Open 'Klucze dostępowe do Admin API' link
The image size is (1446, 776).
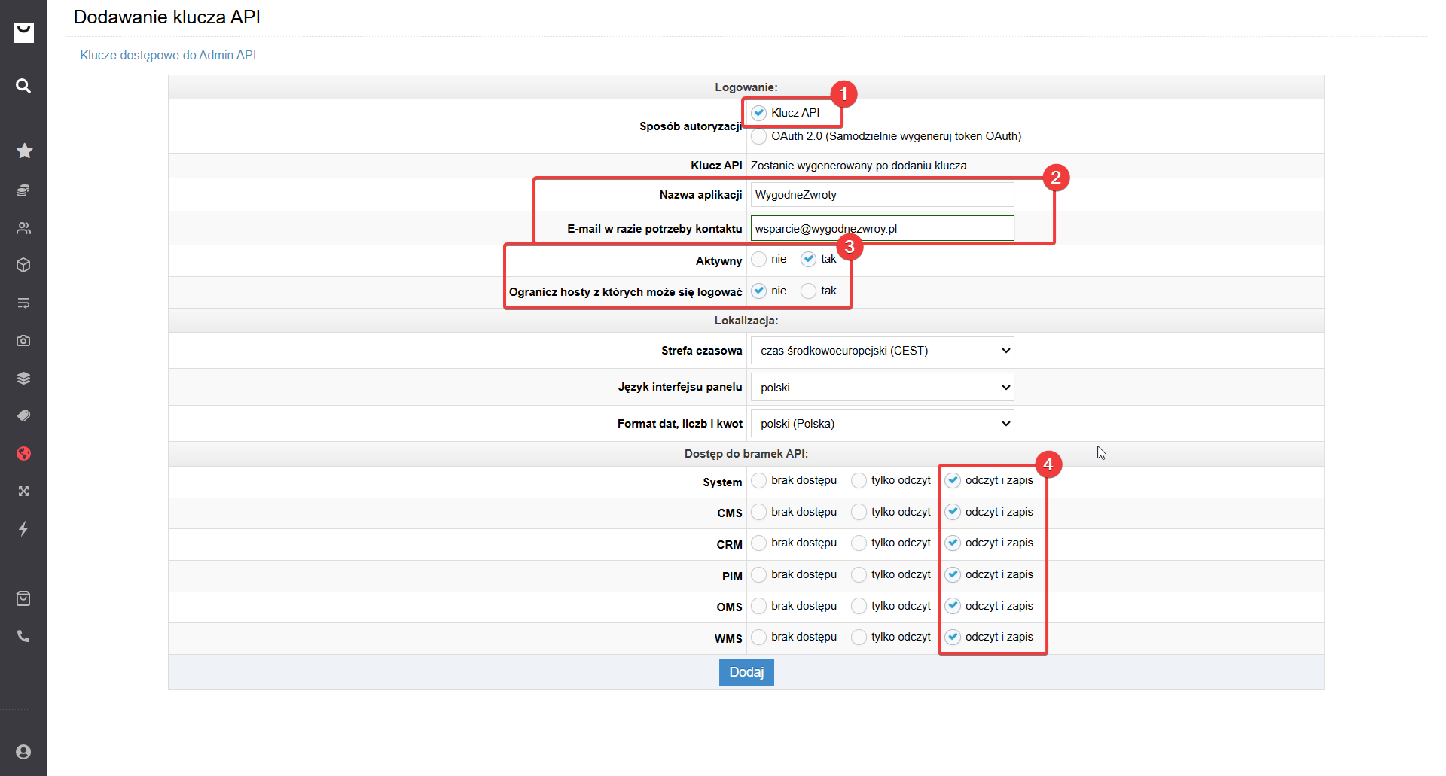(x=168, y=55)
